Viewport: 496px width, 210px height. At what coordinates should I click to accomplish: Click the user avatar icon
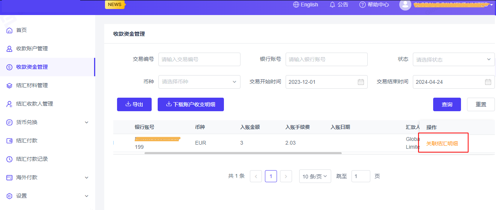pyautogui.click(x=405, y=5)
